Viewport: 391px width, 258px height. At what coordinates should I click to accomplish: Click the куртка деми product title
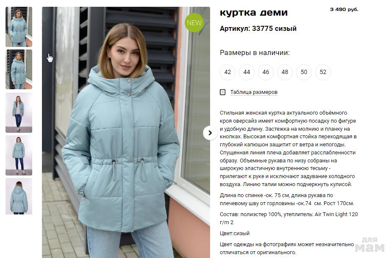[254, 12]
